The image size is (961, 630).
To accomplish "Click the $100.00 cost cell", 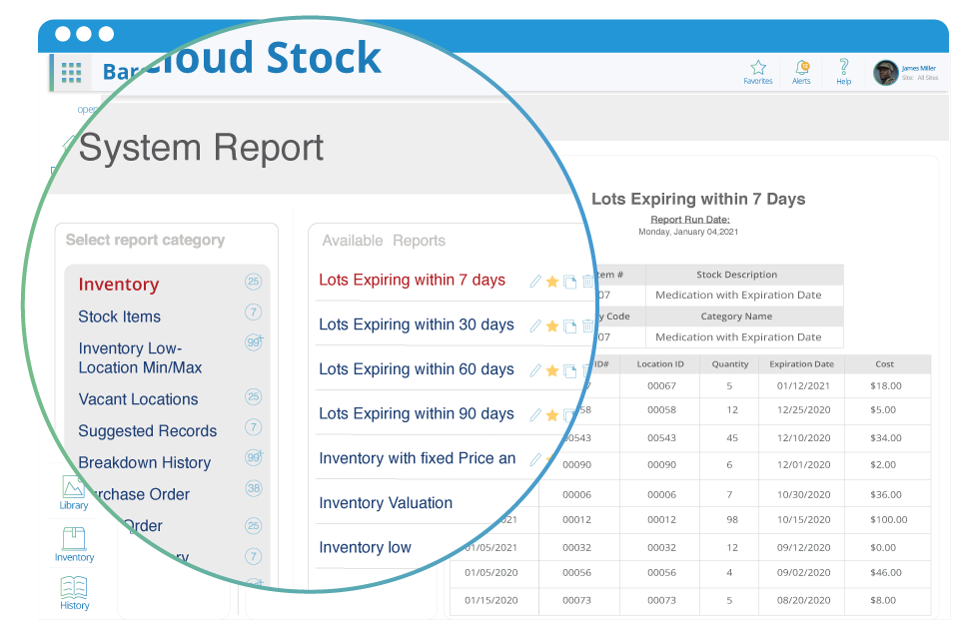I will pos(889,520).
